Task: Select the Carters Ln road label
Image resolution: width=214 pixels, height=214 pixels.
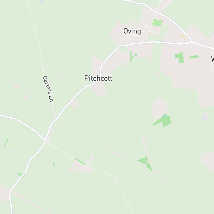Action: (48, 89)
